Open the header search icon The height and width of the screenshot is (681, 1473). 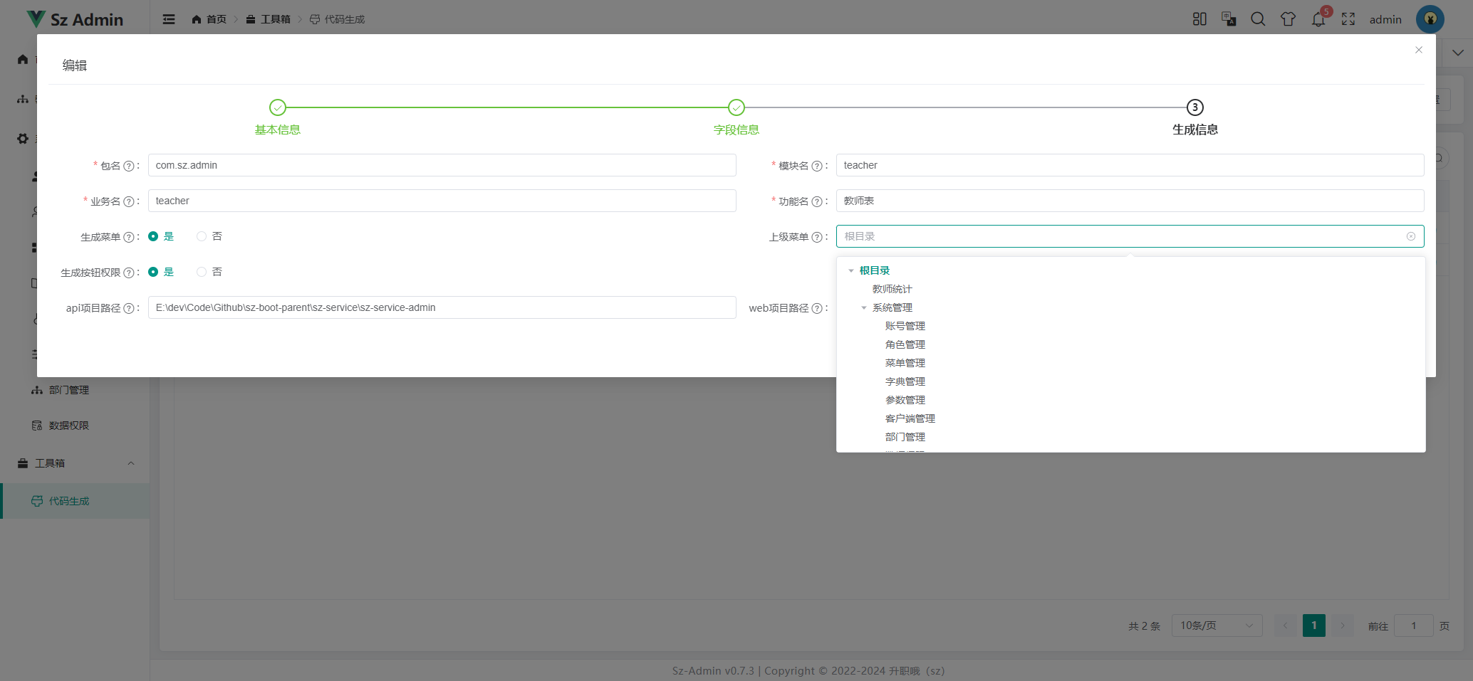[1259, 19]
